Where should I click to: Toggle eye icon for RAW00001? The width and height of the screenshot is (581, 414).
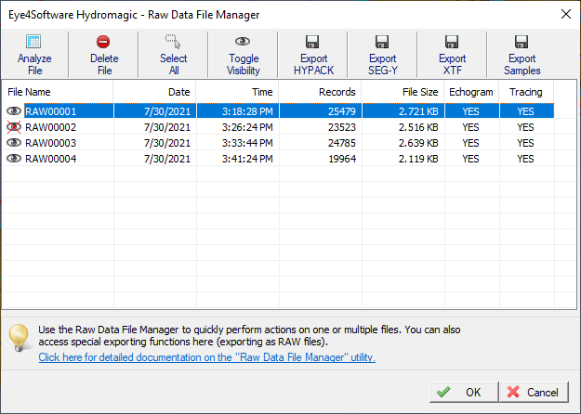click(14, 111)
